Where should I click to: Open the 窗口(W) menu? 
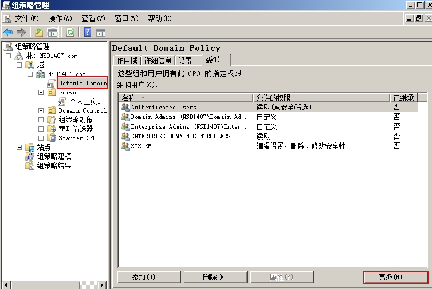coord(127,18)
